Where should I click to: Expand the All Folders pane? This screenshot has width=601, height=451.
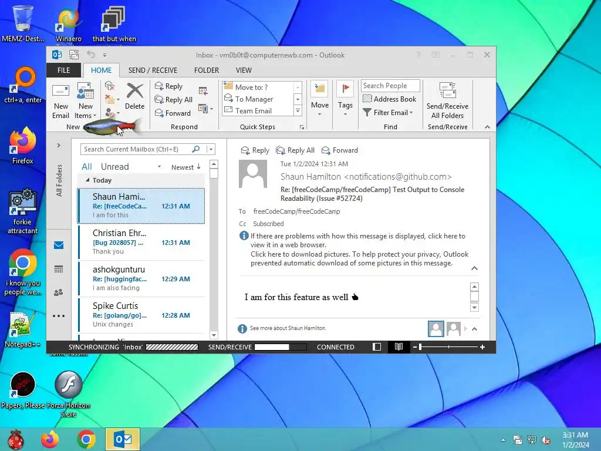(x=59, y=146)
